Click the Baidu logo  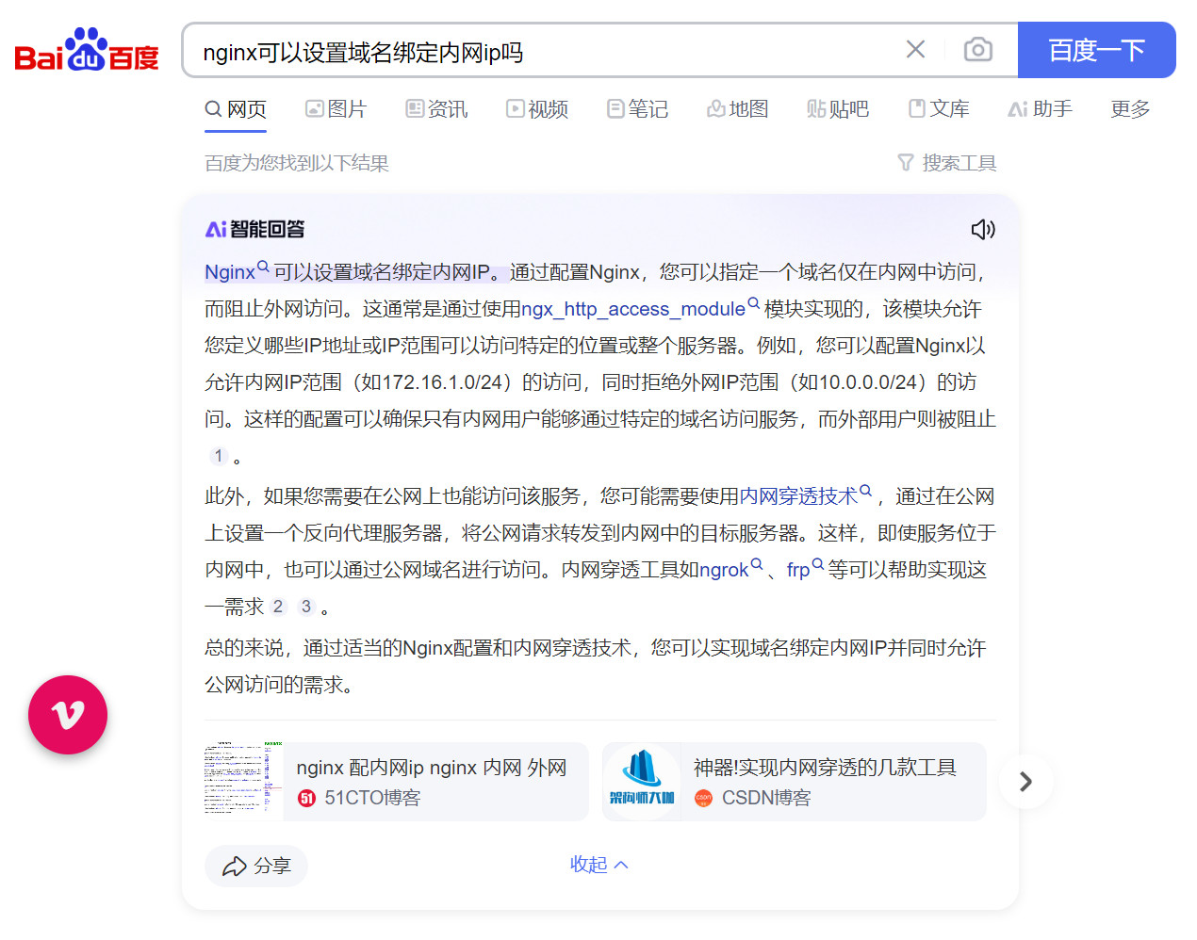coord(87,51)
